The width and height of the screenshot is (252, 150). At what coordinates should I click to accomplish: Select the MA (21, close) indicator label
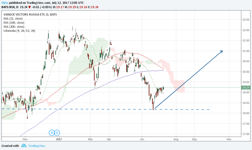pyautogui.click(x=13, y=19)
